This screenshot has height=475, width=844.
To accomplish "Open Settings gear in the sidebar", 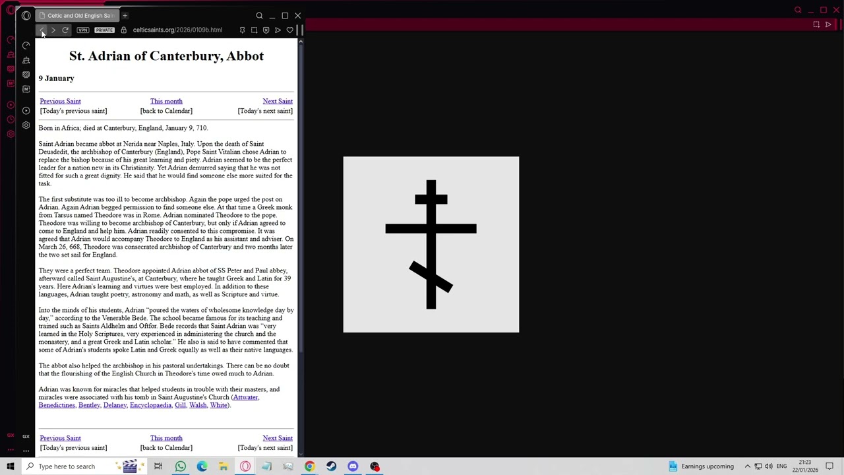I will pos(26,125).
